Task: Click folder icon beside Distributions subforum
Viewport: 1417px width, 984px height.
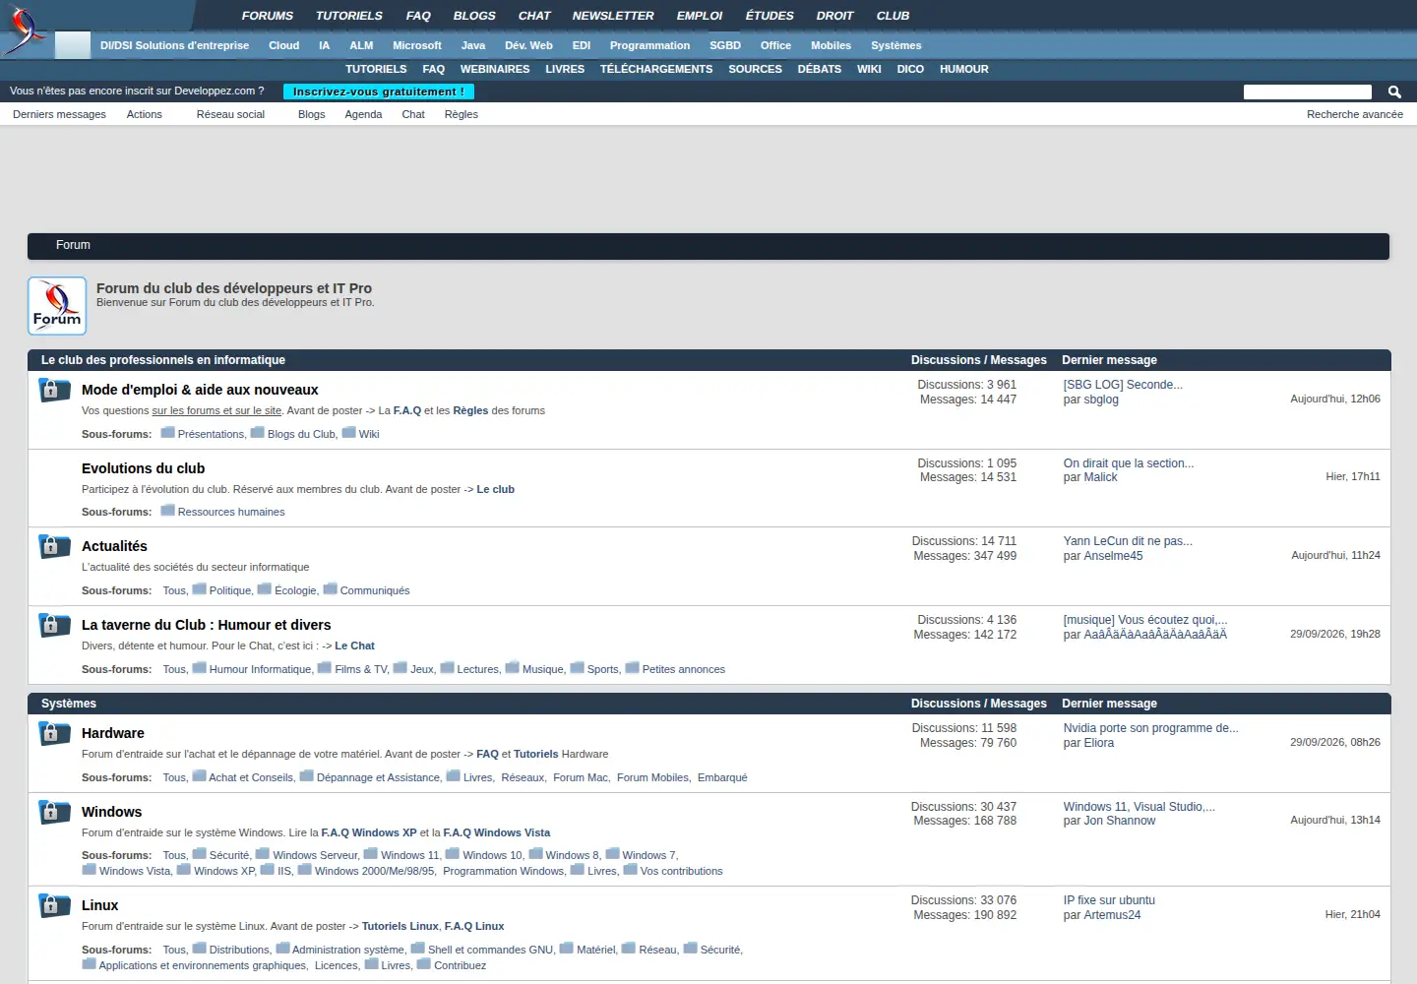Action: pos(199,948)
